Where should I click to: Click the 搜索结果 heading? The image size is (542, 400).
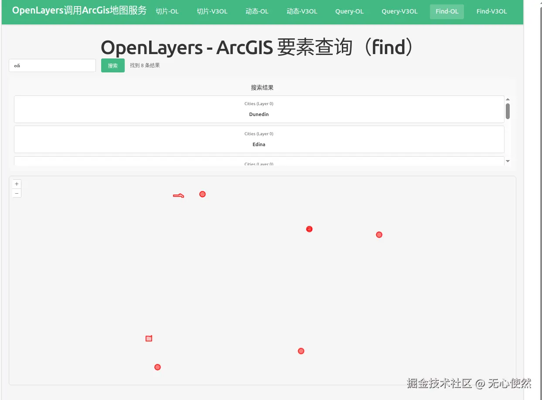click(262, 88)
